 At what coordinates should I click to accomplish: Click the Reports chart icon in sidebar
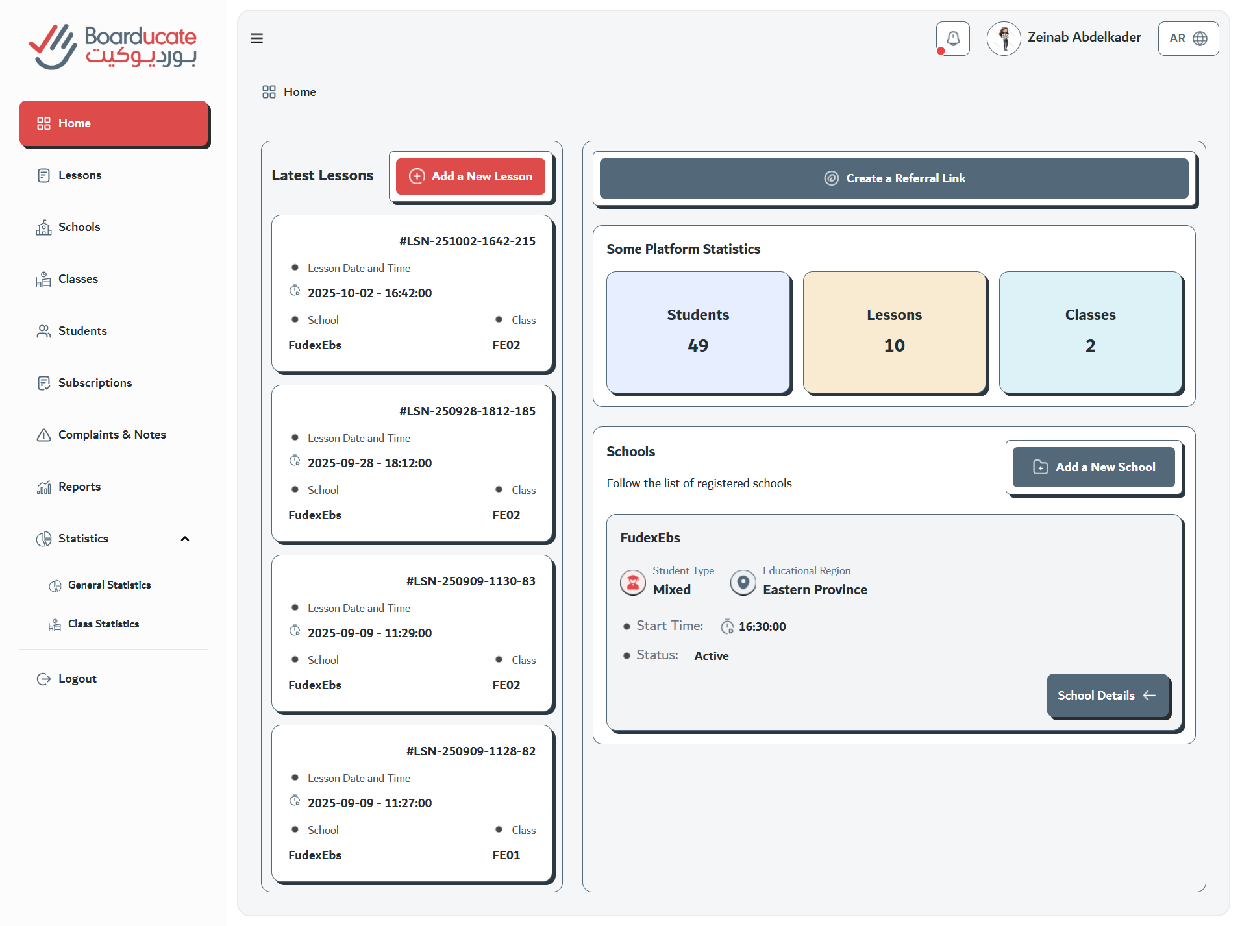click(43, 487)
